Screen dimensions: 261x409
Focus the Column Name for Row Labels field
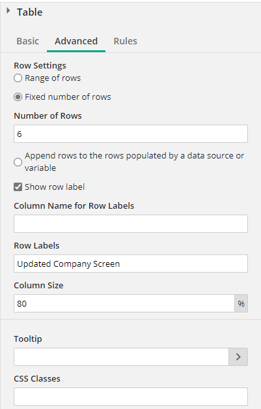pos(131,224)
